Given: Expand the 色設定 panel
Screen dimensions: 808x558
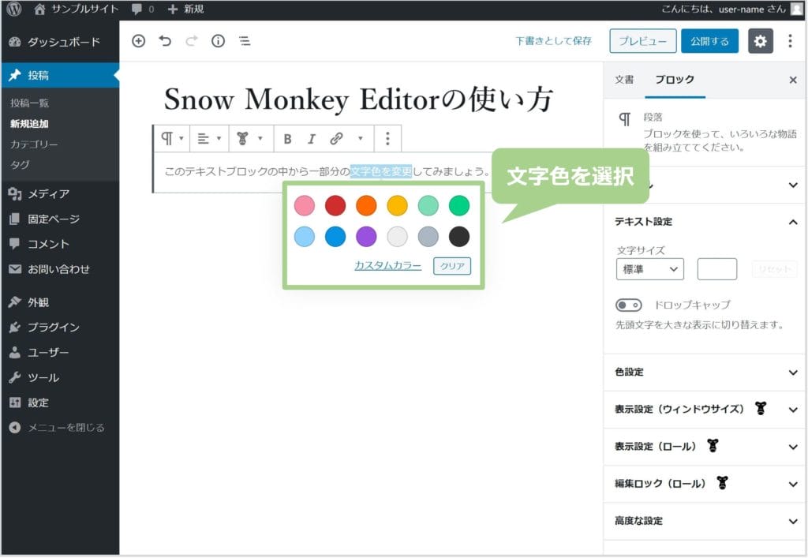Looking at the screenshot, I should 705,372.
